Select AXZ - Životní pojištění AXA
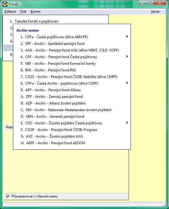This screenshot has width=169, height=209. 52,136
